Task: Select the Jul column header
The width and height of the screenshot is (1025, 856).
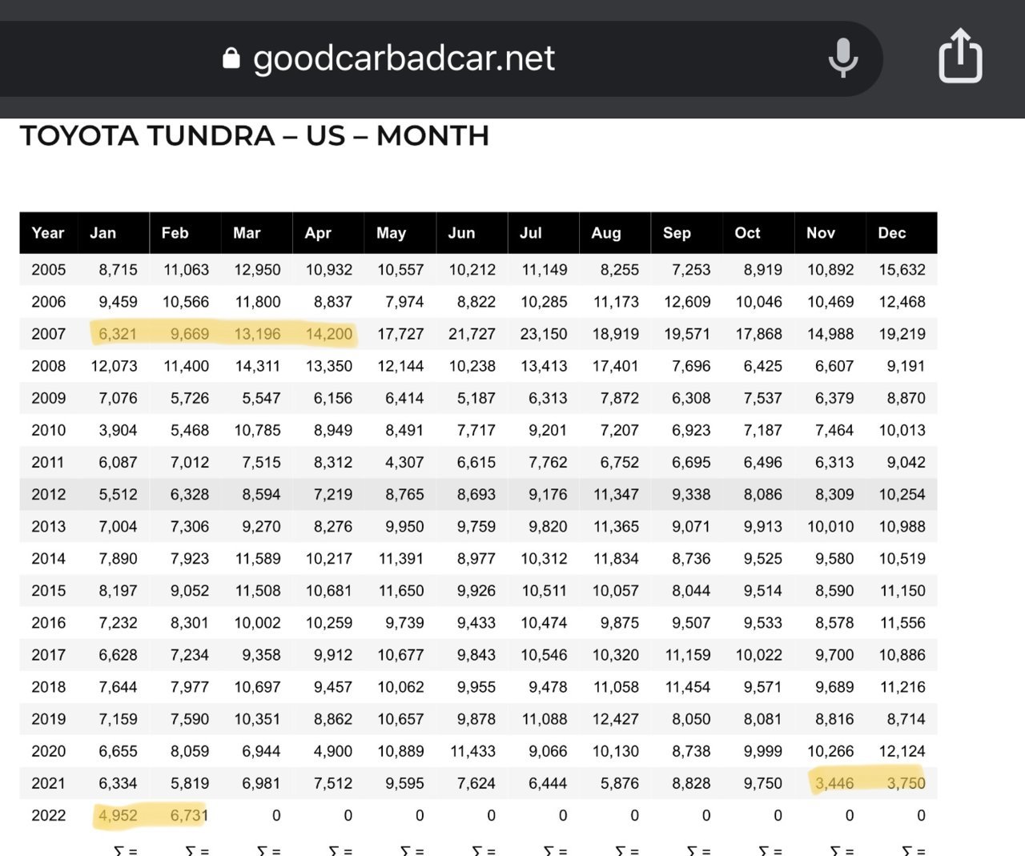Action: coord(544,233)
